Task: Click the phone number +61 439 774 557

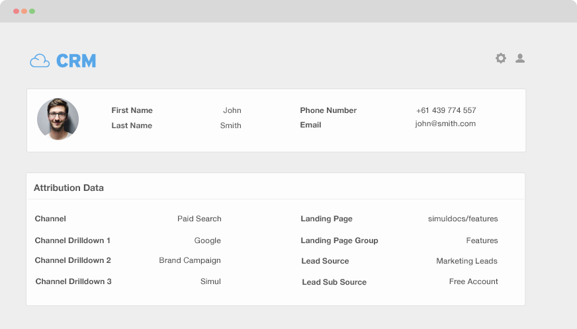Action: click(446, 110)
